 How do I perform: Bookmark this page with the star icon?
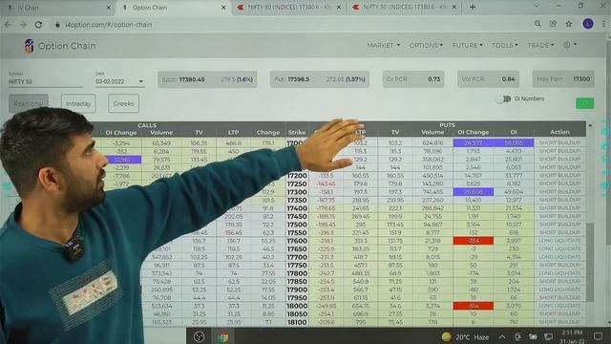point(569,24)
